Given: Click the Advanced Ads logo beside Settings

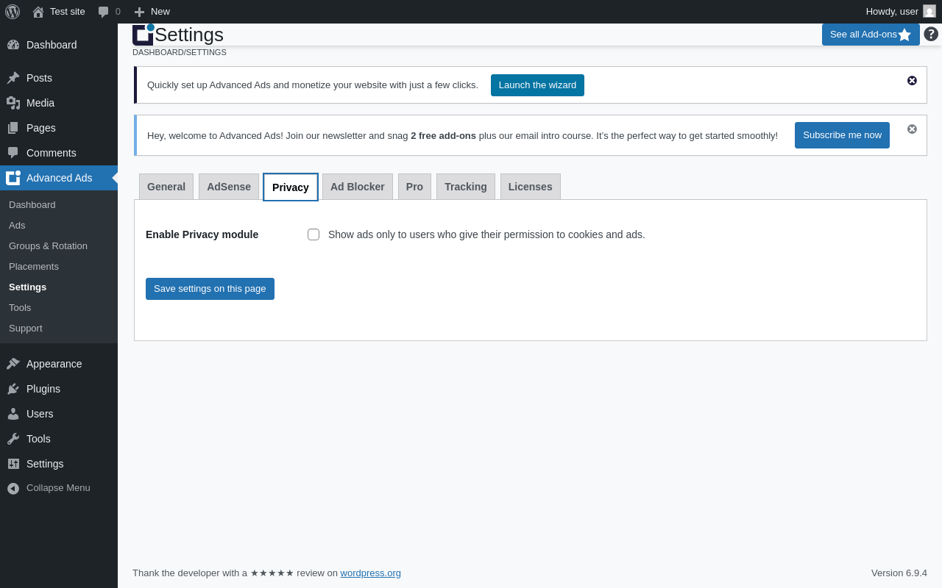Looking at the screenshot, I should coord(143,34).
